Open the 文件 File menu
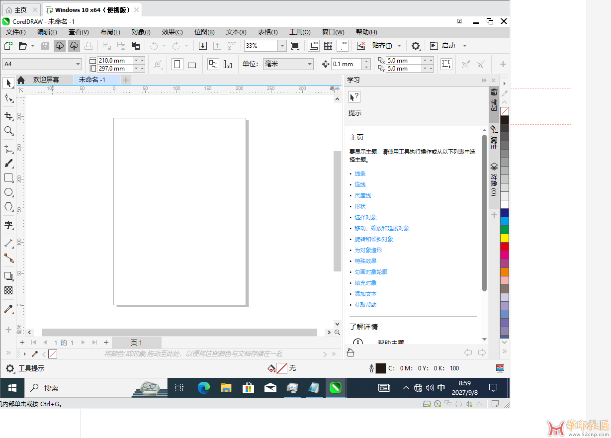The image size is (611, 438). point(16,32)
